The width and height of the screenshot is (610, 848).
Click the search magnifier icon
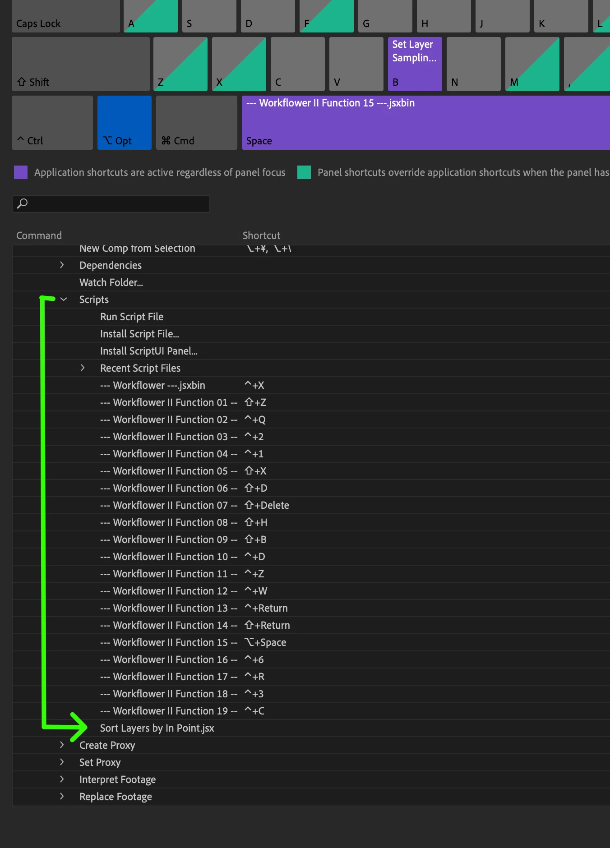[x=22, y=203]
